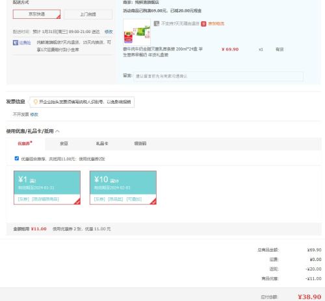The width and height of the screenshot is (325, 301).
Task: Uncheck the recommended coupon combination checkbox
Action: pyautogui.click(x=17, y=158)
